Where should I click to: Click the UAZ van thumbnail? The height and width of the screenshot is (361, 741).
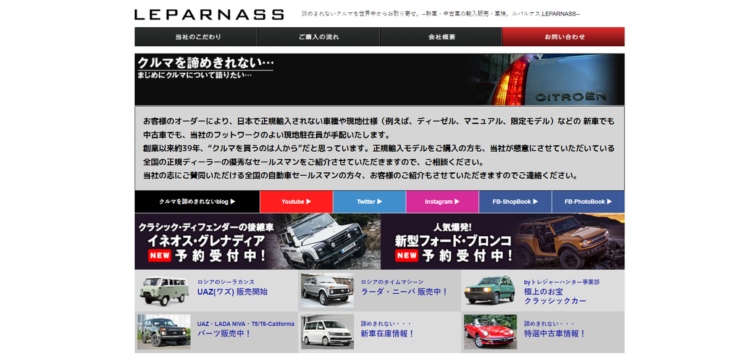point(164,291)
